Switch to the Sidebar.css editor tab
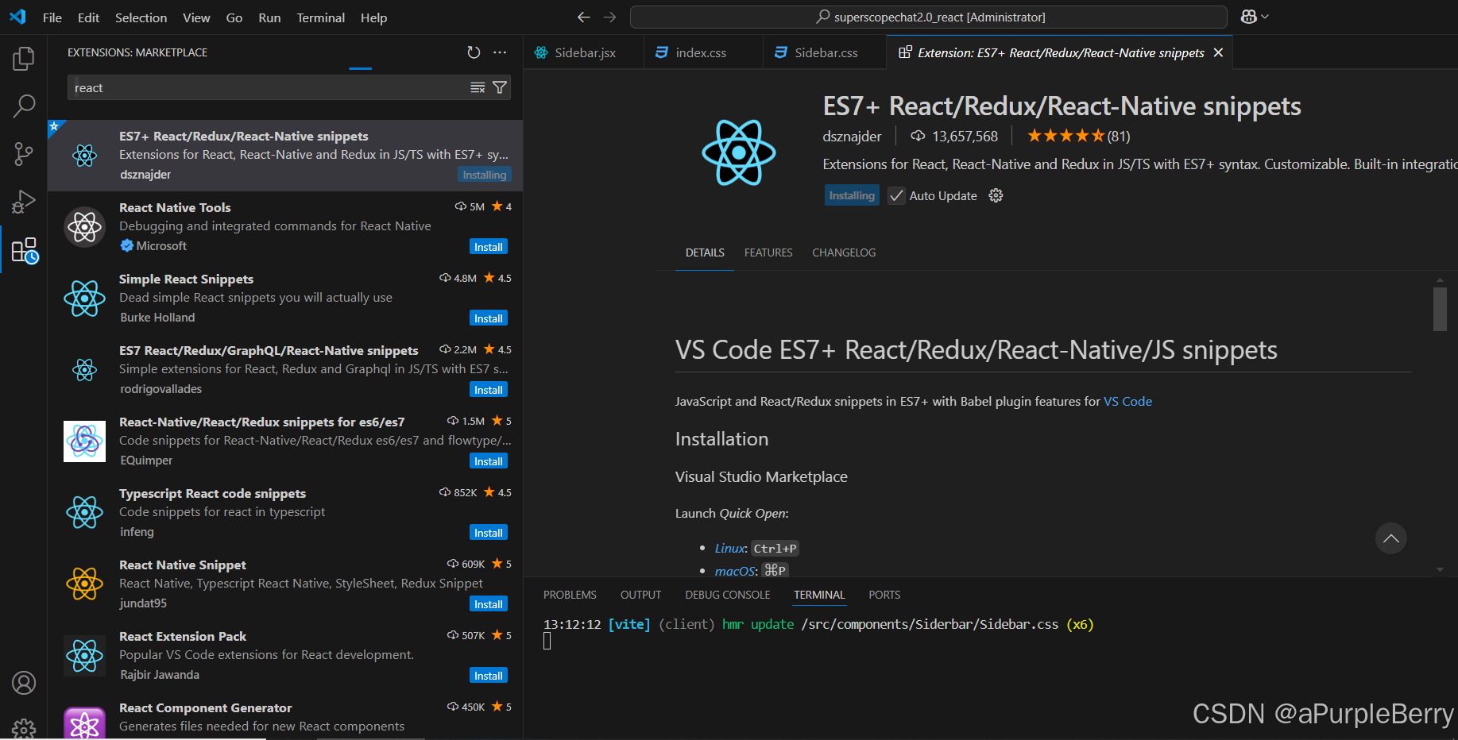 click(825, 52)
